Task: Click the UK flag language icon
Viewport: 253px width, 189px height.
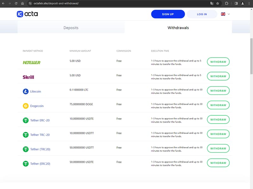Action: tap(223, 14)
